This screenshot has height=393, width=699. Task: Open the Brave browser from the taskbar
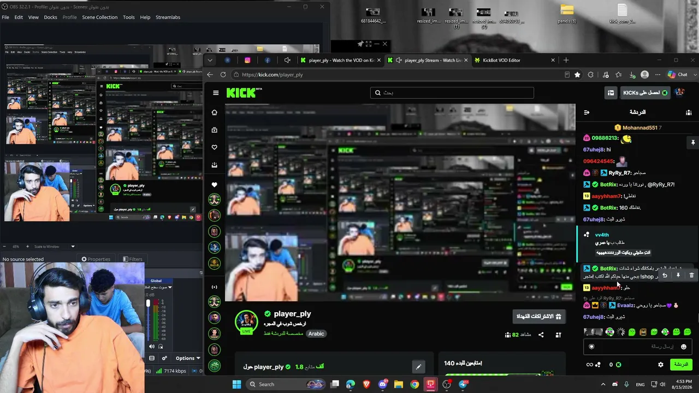click(x=366, y=384)
